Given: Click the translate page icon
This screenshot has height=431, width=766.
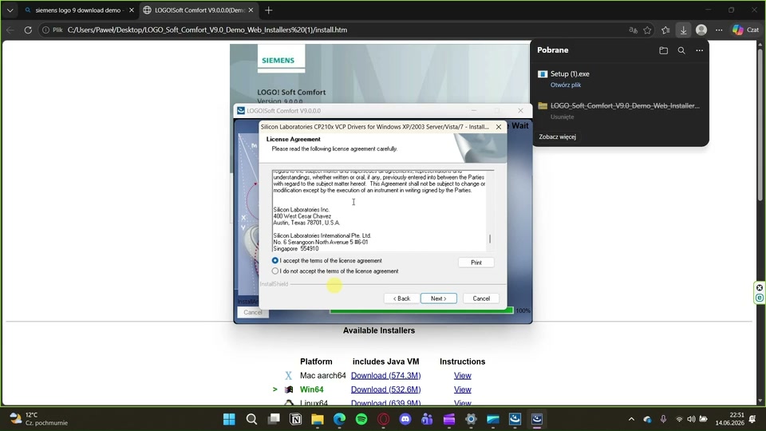Looking at the screenshot, I should click(x=633, y=30).
